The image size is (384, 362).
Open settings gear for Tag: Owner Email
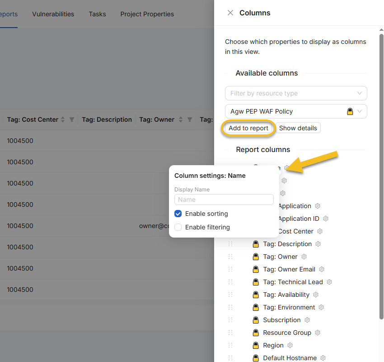pos(322,269)
